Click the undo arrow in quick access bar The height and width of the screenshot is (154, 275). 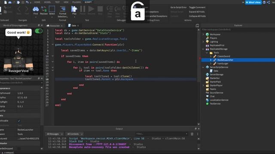[x=27, y=2]
